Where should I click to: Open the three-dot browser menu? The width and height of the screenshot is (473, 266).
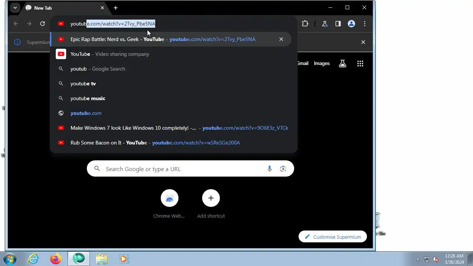coord(365,24)
